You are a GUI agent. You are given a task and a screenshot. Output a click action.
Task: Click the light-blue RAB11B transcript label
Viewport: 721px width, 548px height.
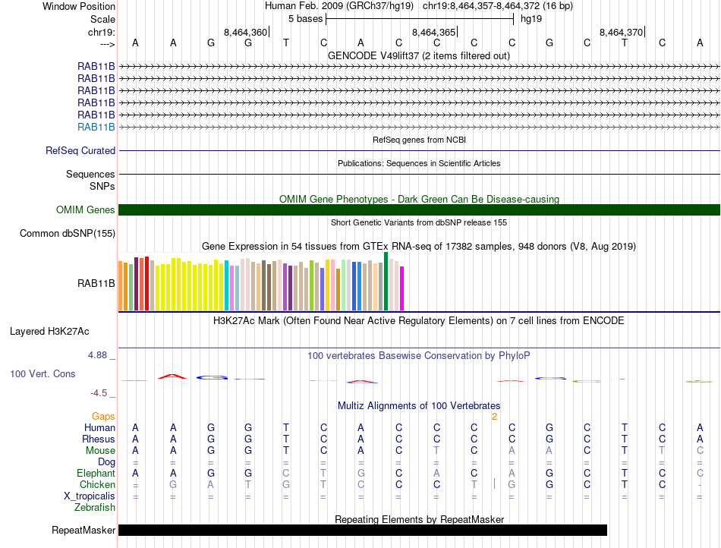pyautogui.click(x=96, y=127)
